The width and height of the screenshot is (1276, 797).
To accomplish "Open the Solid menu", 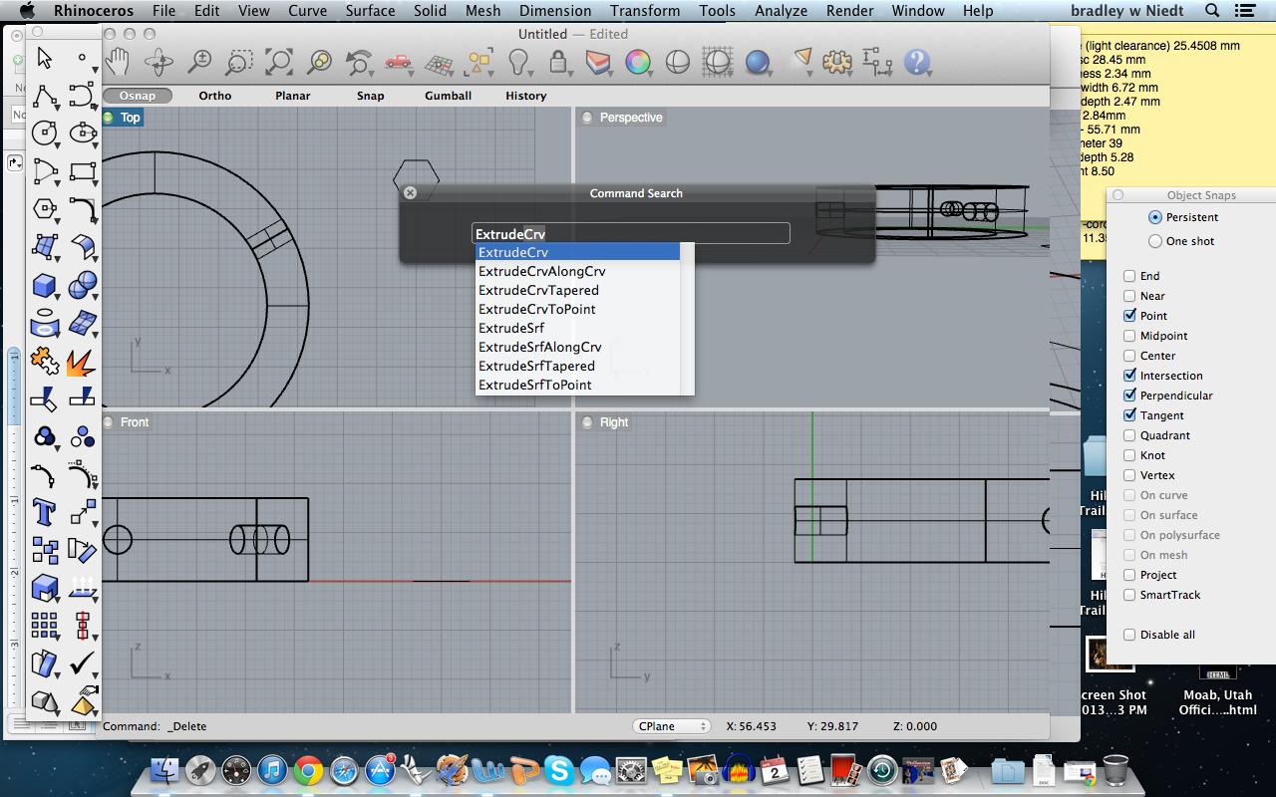I will (x=430, y=11).
